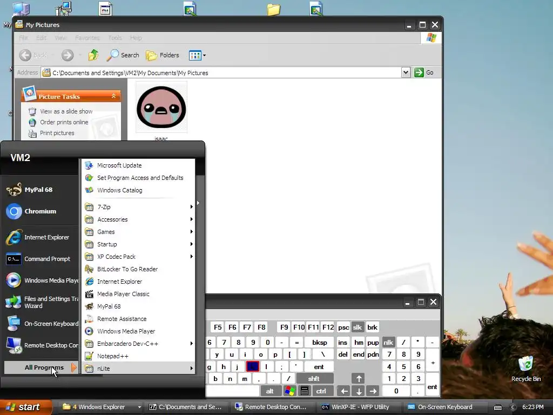This screenshot has height=415, width=553.
Task: Open the address bar dropdown arrow
Action: tap(406, 72)
